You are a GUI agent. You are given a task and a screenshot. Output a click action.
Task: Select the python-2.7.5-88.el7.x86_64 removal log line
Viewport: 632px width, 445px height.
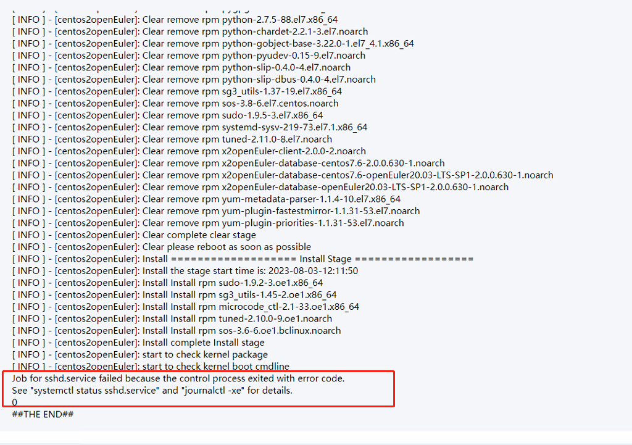pos(175,20)
